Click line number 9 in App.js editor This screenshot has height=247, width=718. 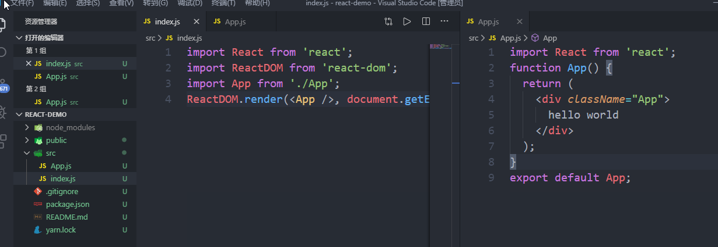(491, 178)
